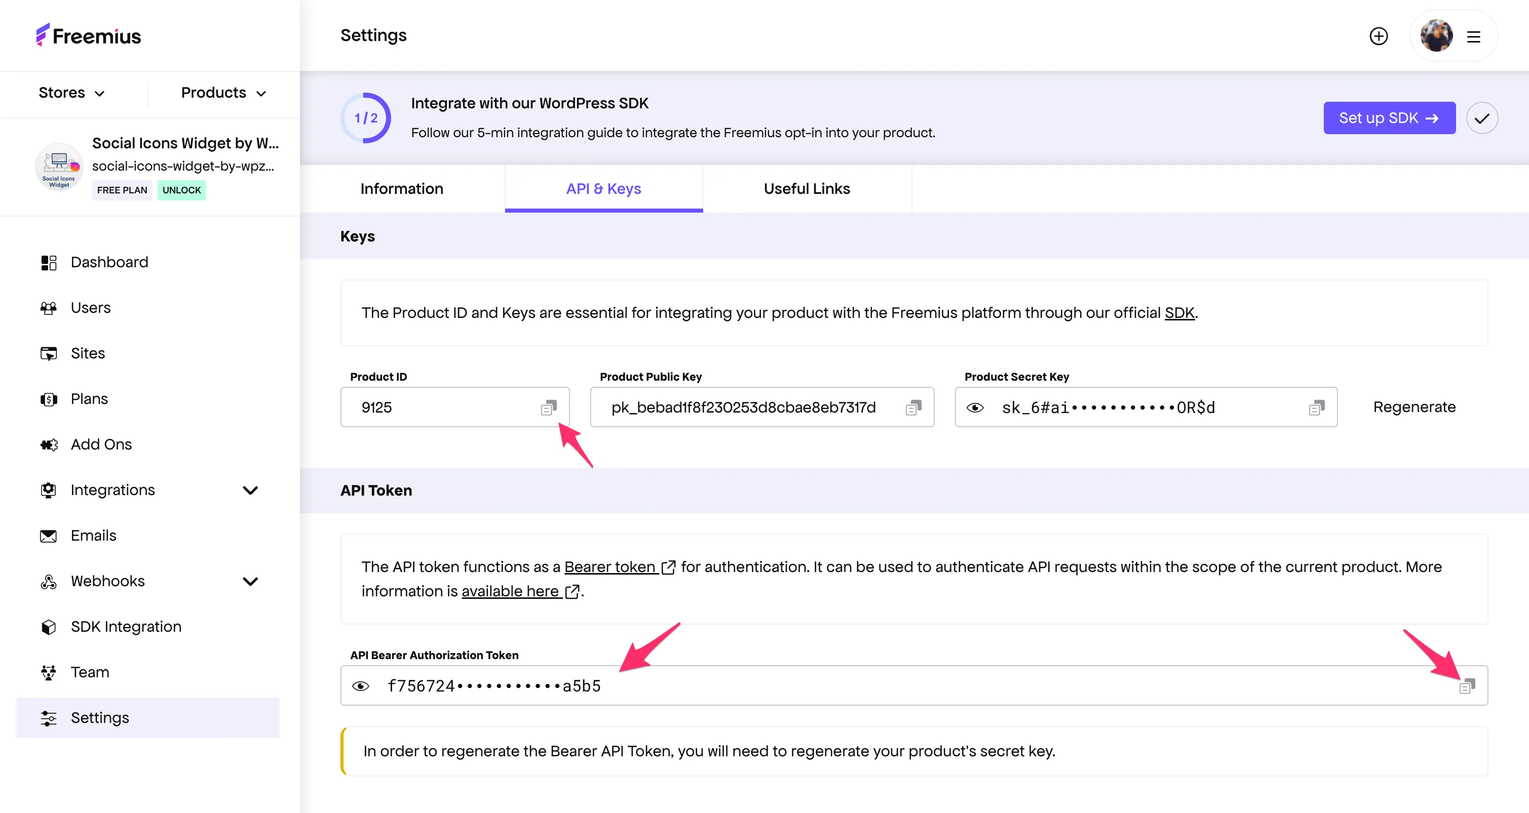Copy the Product ID value
The height and width of the screenshot is (813, 1529).
549,408
